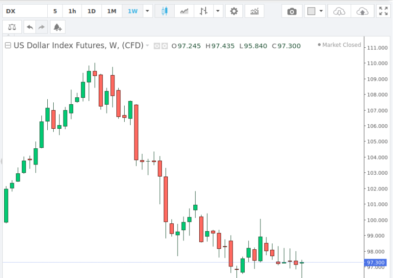Expand the layout selector dropdown arrow
This screenshot has height=278, width=393.
[x=321, y=11]
